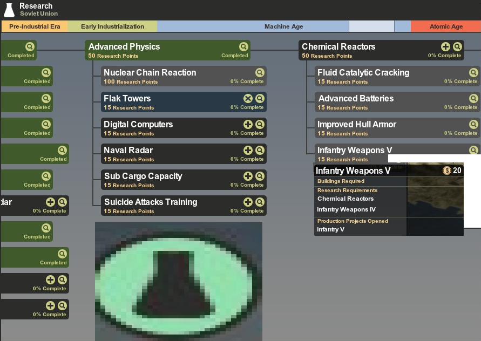481x341 pixels.
Task: Select the Advanced Batteries technology
Action: [x=356, y=98]
